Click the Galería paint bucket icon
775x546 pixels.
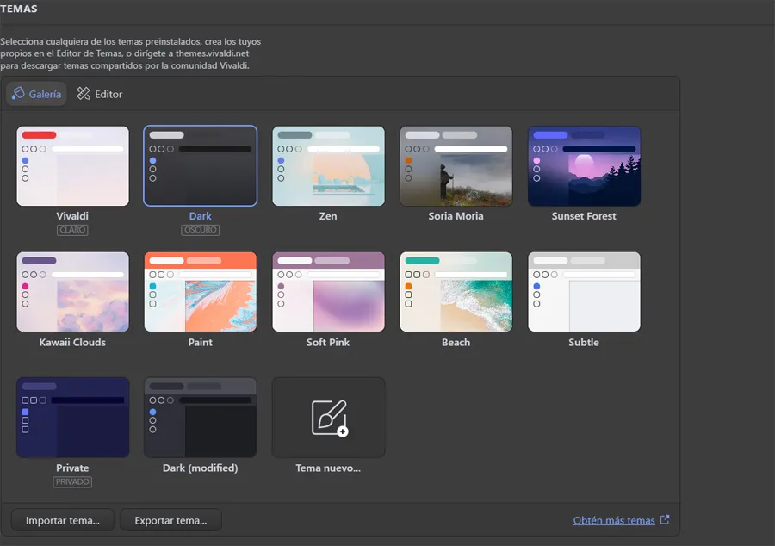18,93
